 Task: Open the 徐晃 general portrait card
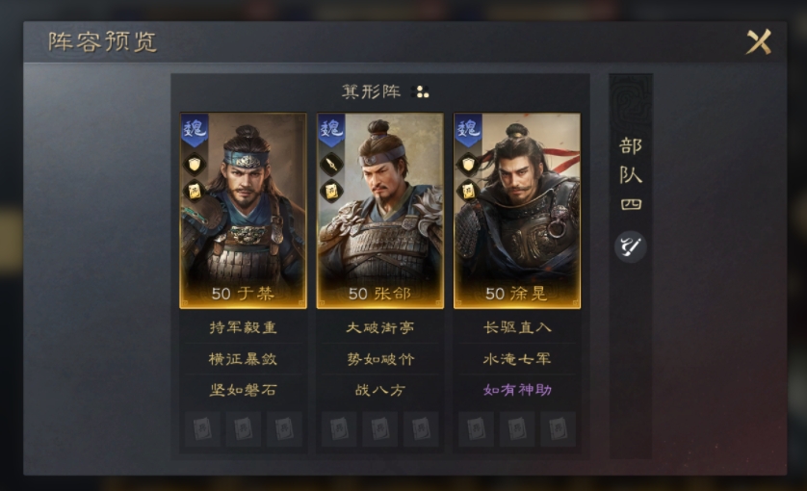point(517,211)
